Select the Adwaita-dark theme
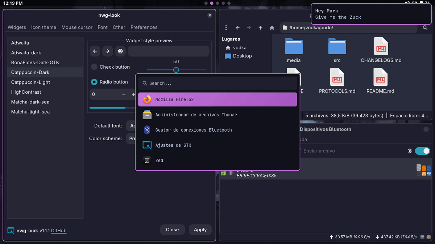The image size is (435, 244). click(x=45, y=53)
